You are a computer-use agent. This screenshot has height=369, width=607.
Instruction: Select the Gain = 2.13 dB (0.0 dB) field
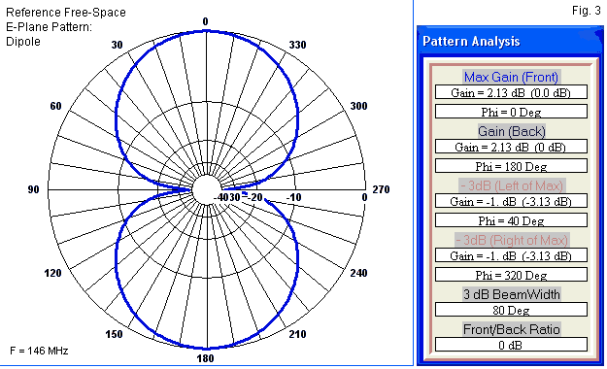pos(511,92)
